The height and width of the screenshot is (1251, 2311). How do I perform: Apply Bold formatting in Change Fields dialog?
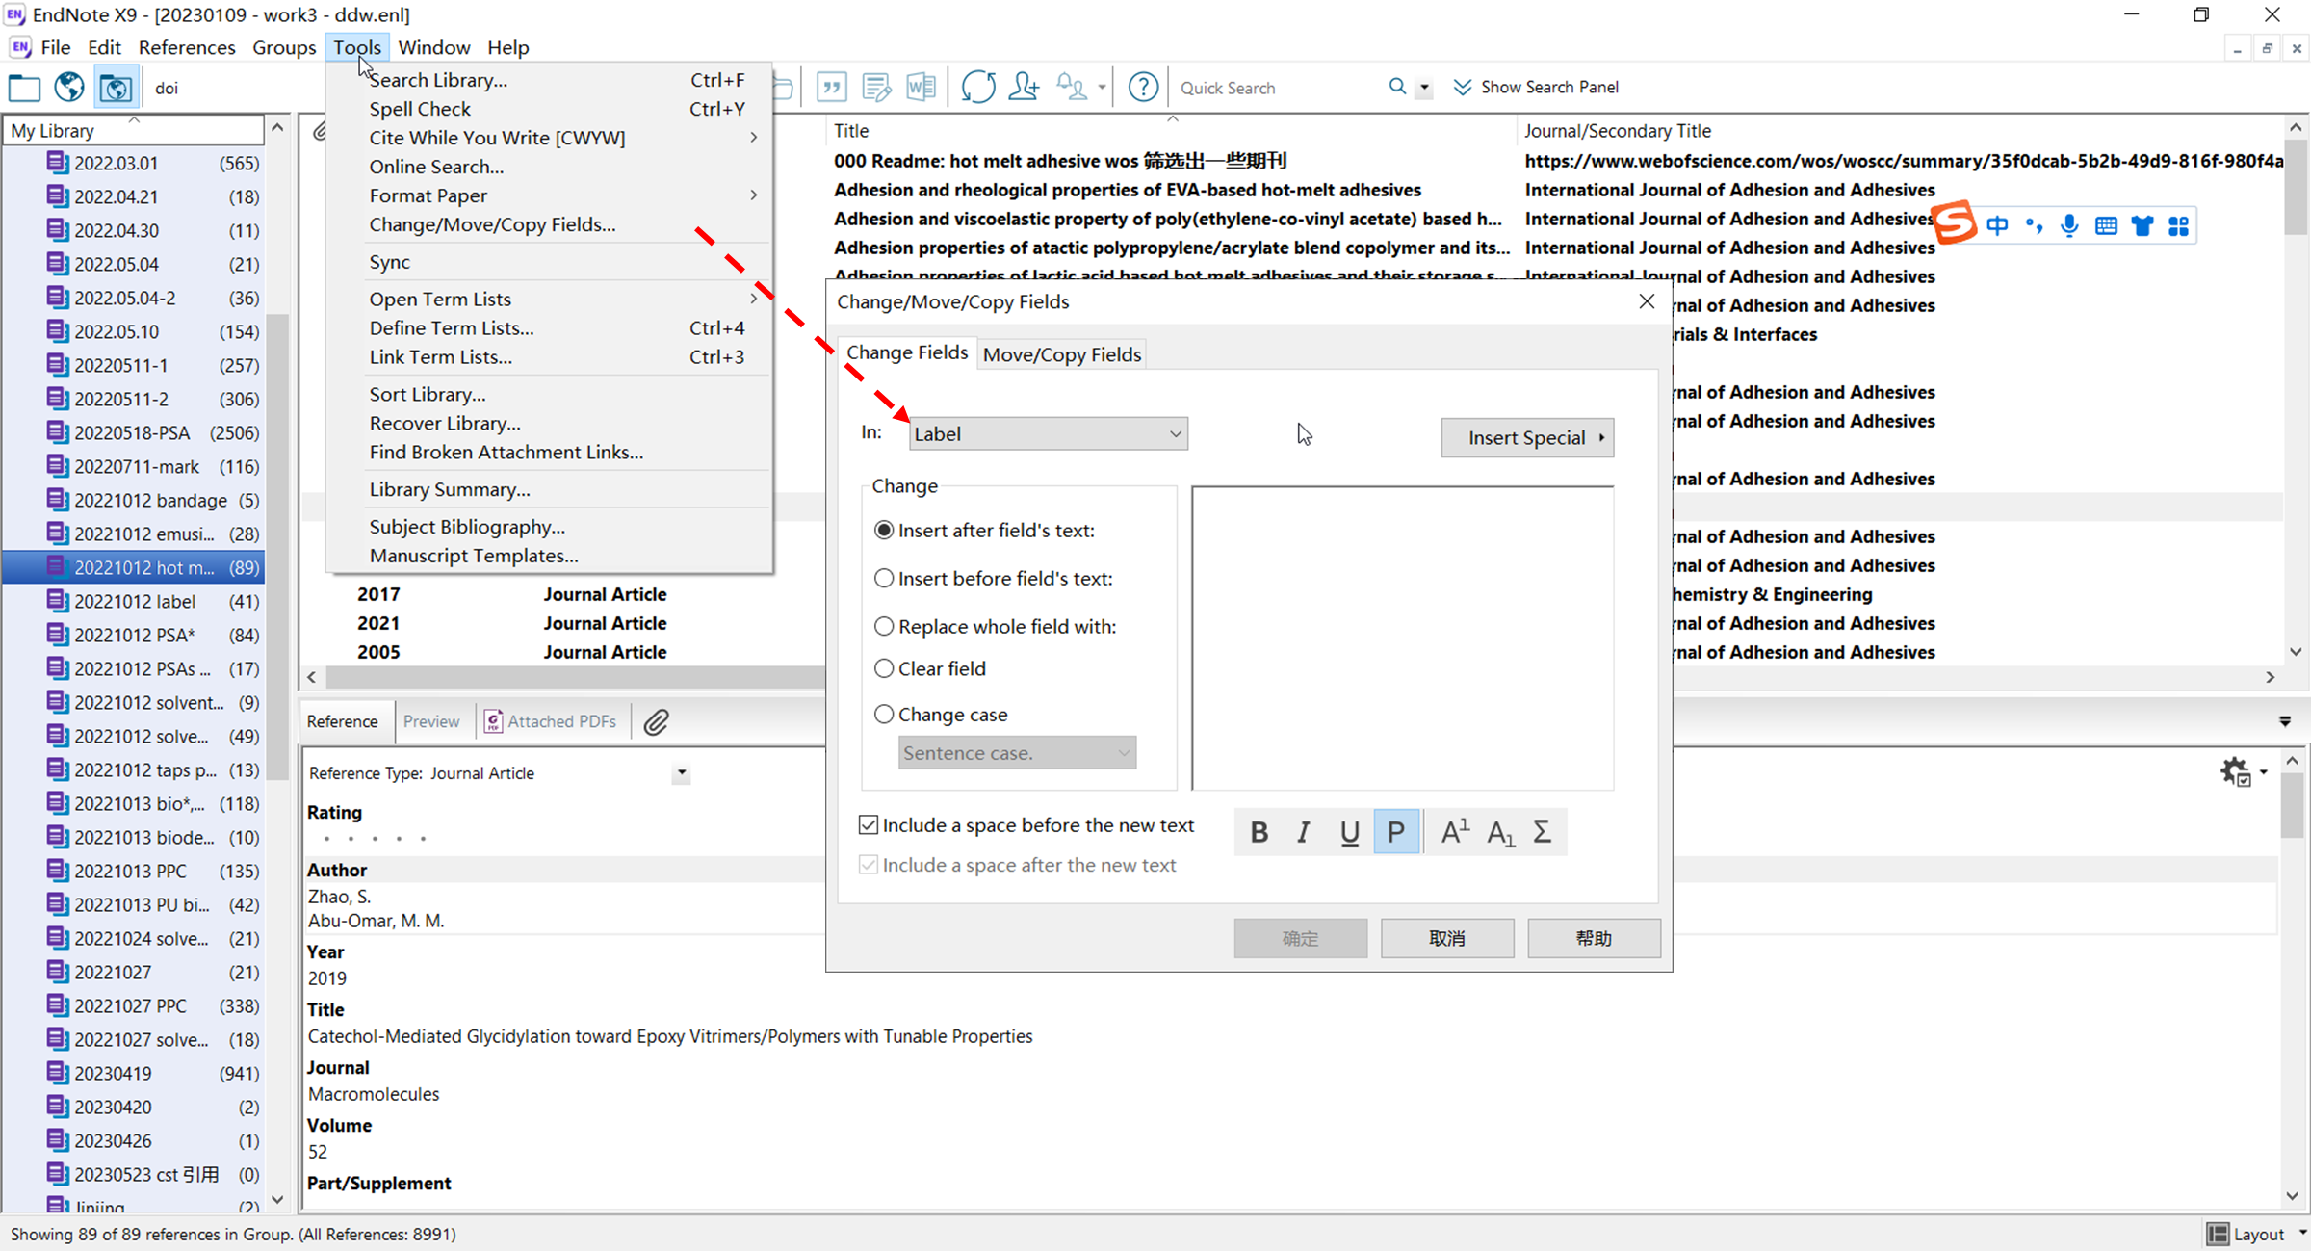[x=1259, y=832]
